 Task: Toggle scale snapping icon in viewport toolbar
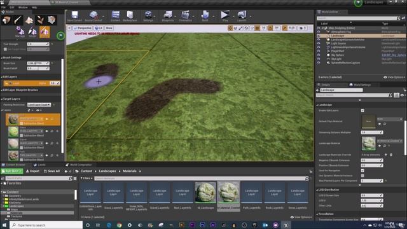pyautogui.click(x=285, y=28)
